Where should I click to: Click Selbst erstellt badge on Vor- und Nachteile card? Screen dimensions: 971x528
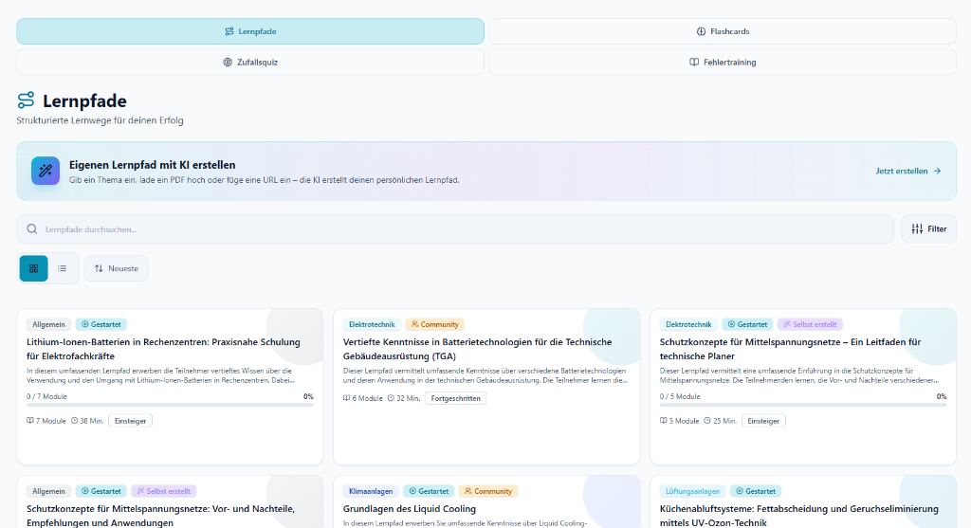tap(164, 491)
